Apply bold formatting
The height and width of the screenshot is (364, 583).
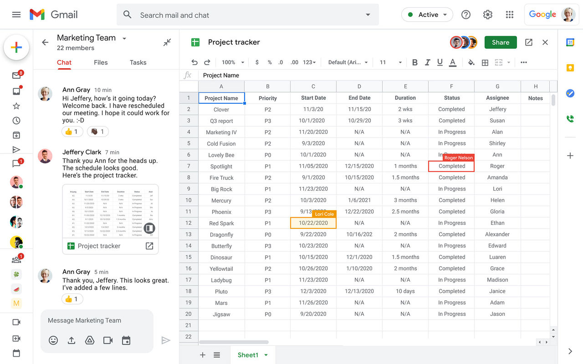click(414, 62)
